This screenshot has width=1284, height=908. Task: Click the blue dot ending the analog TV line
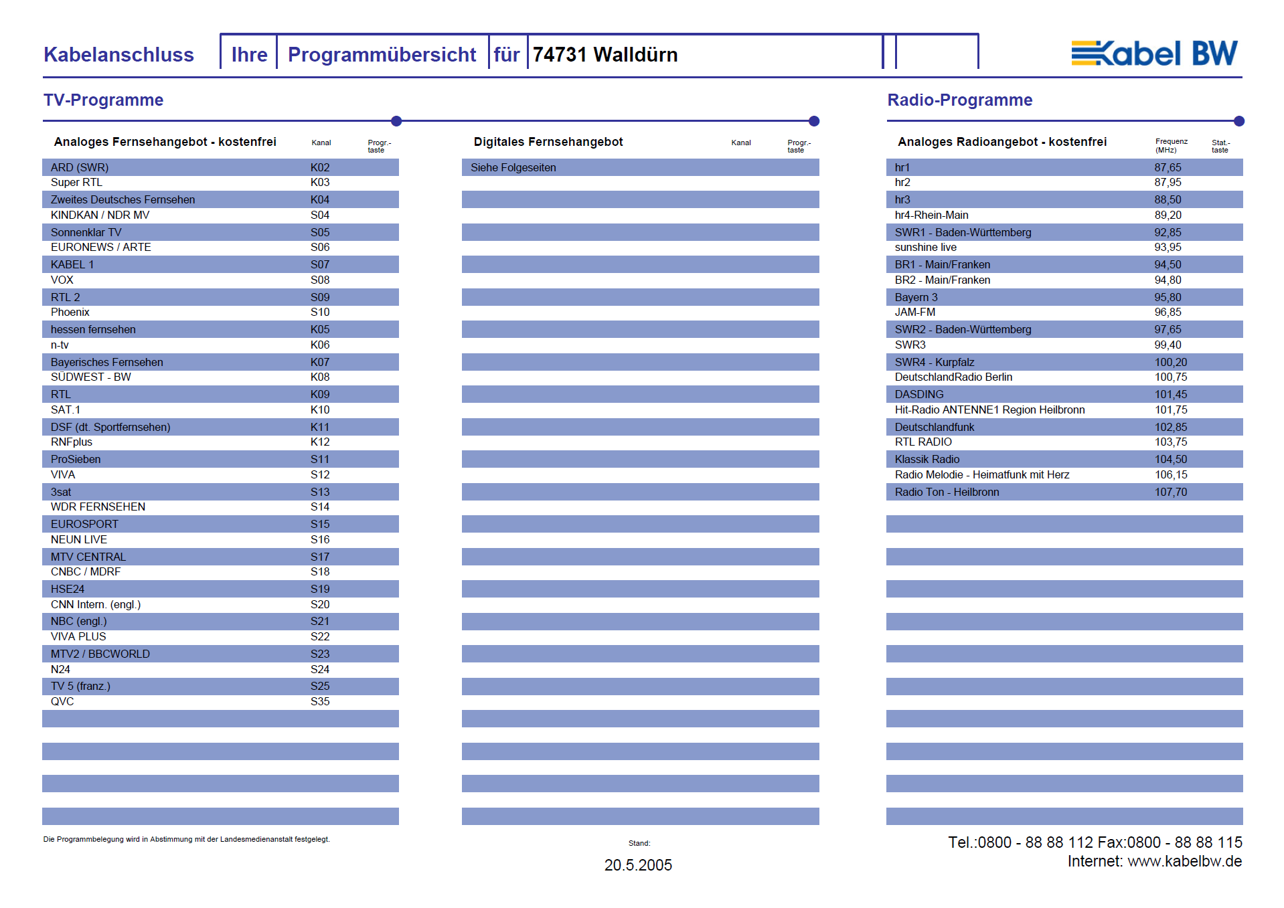tap(396, 121)
